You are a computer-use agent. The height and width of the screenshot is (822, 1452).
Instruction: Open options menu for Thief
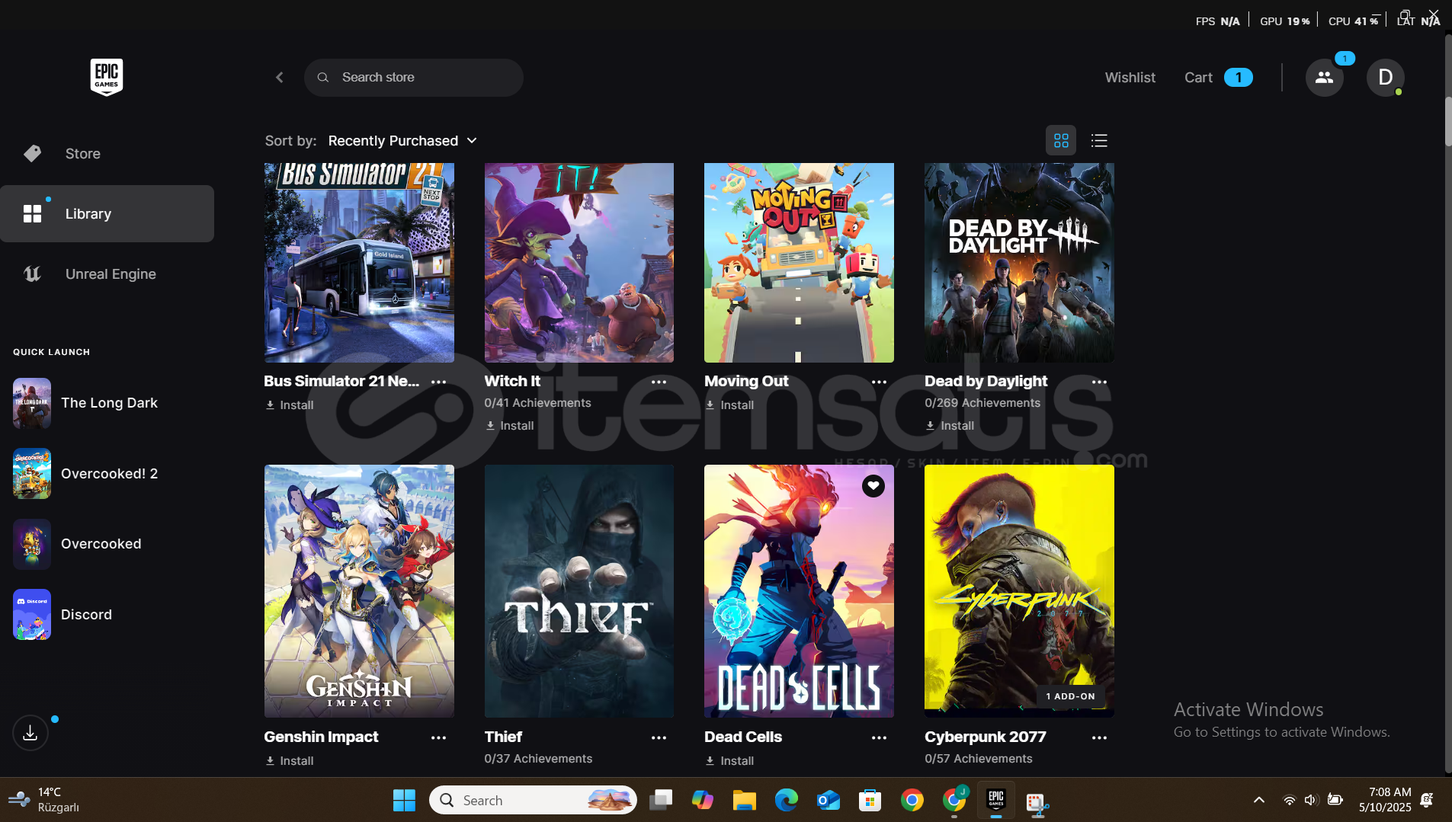coord(659,738)
